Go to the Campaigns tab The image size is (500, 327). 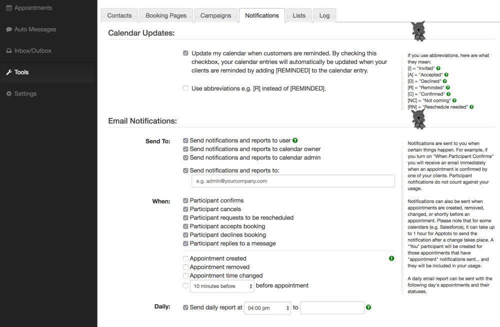[x=215, y=15]
